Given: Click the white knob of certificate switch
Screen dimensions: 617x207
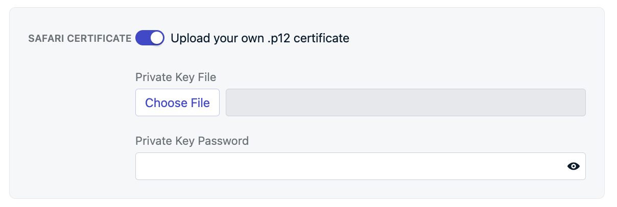Looking at the screenshot, I should point(157,38).
